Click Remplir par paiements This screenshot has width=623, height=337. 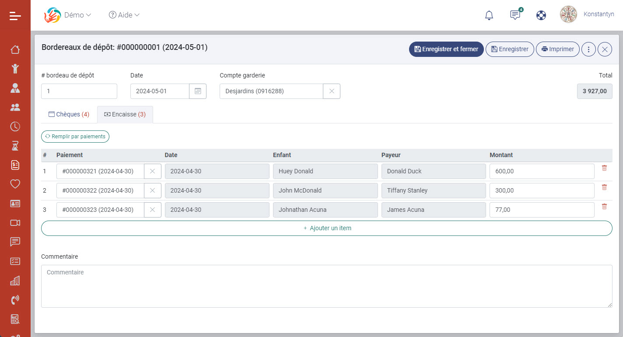point(75,136)
